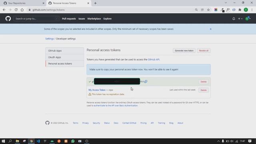Show hidden system tray icons
256x144 pixels.
[x=218, y=141]
